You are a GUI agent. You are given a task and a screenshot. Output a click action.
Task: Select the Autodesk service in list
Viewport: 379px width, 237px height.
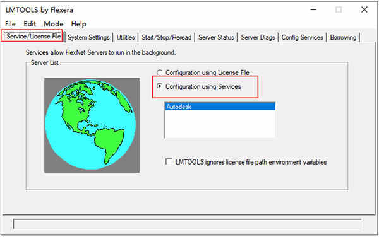220,107
